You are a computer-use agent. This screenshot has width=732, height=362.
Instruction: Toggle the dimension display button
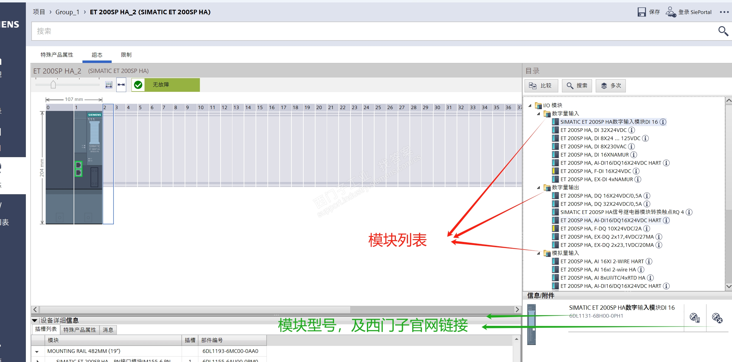pos(121,85)
